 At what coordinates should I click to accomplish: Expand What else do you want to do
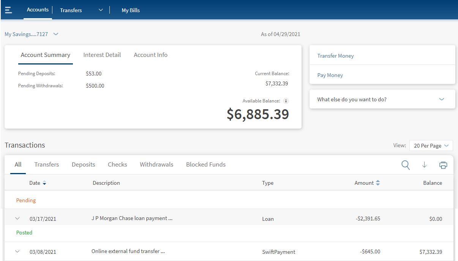[x=441, y=99]
